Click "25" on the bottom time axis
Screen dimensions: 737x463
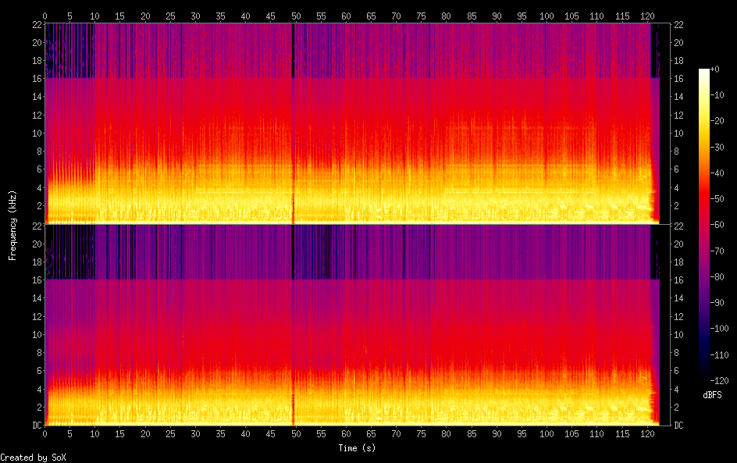[170, 434]
